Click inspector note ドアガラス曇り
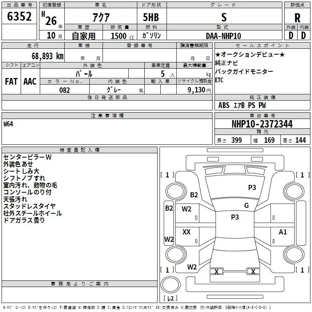 [24, 220]
